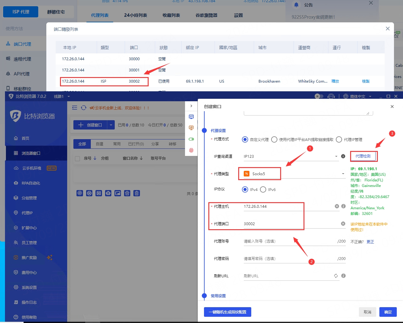Clear the 代理主机 field with its X icon
This screenshot has width=403, height=323.
(x=337, y=206)
